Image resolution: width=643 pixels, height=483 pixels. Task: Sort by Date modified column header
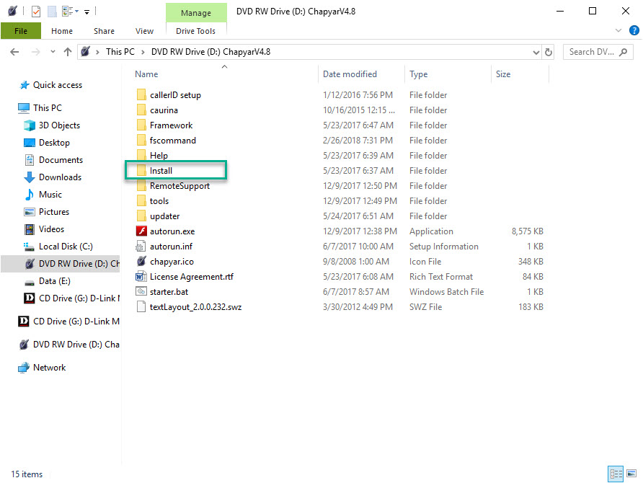click(350, 74)
